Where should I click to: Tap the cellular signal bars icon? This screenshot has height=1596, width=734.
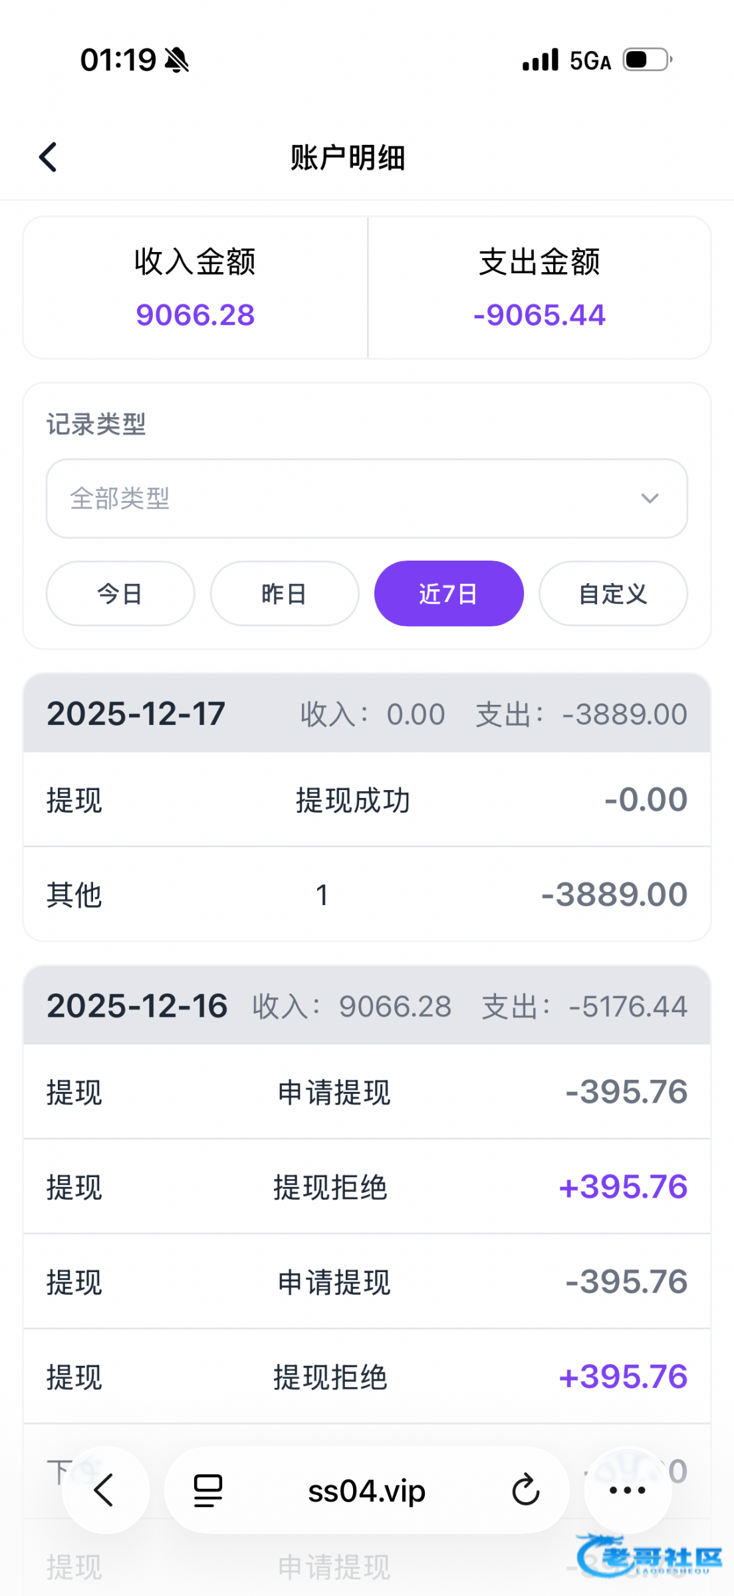tap(540, 60)
